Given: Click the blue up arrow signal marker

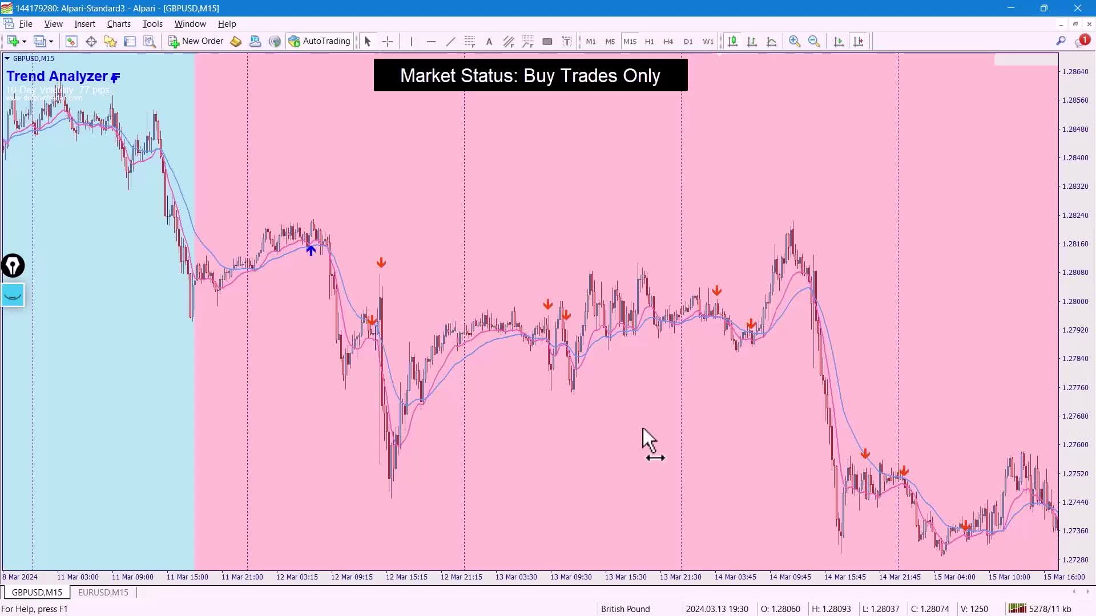Looking at the screenshot, I should point(311,250).
